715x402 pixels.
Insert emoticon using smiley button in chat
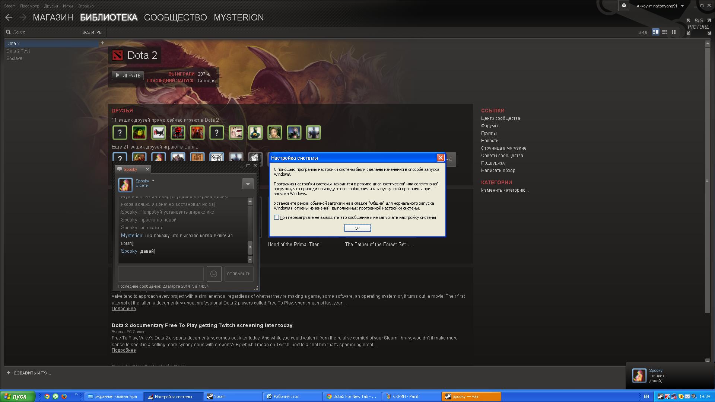pyautogui.click(x=214, y=274)
